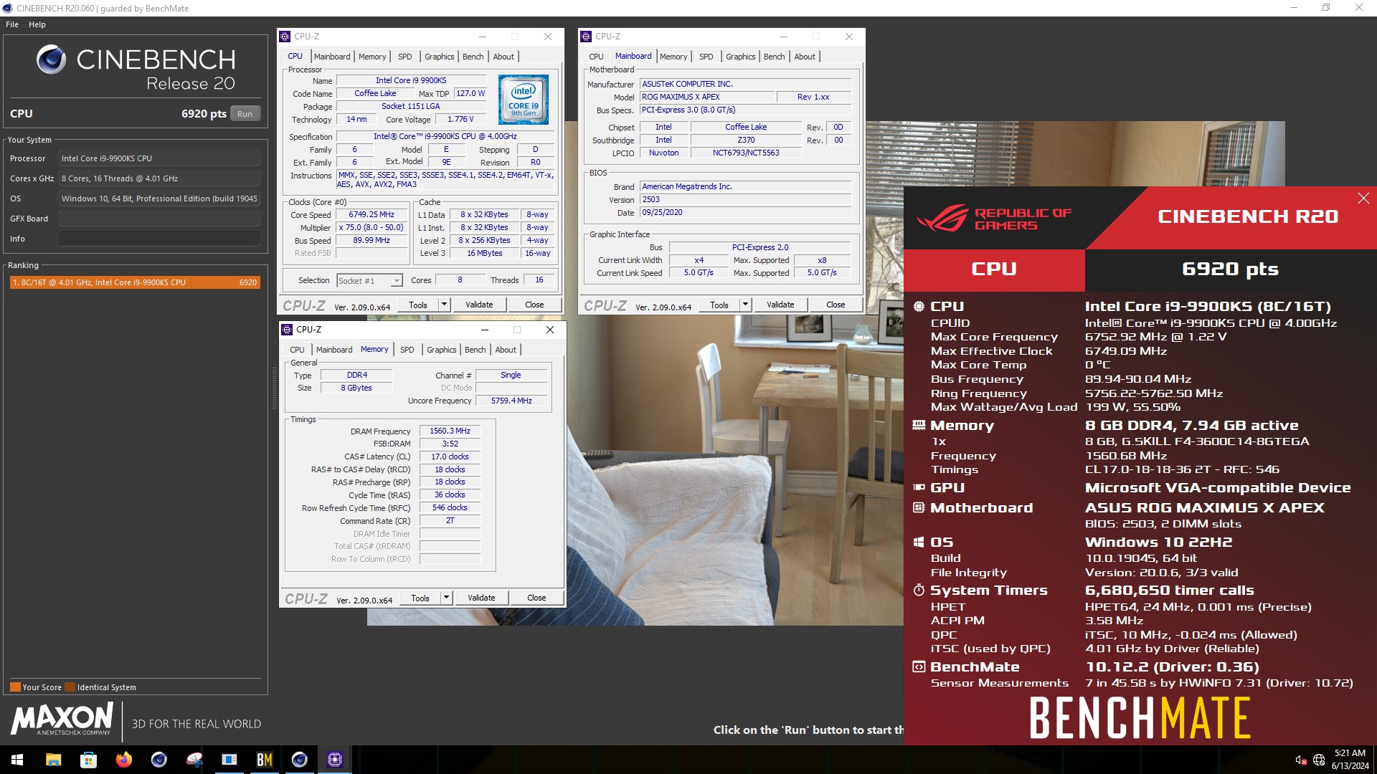The height and width of the screenshot is (774, 1377).
Task: Click the BenchMate section icon in panel
Action: [x=919, y=666]
